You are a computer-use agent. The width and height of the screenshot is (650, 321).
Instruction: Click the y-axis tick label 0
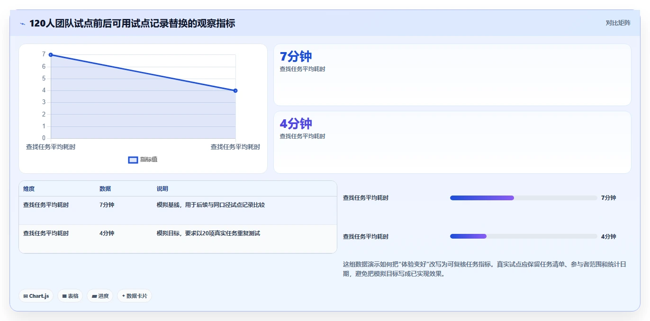pos(44,138)
